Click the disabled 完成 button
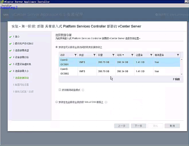This screenshot has height=146, width=189. [x=155, y=126]
